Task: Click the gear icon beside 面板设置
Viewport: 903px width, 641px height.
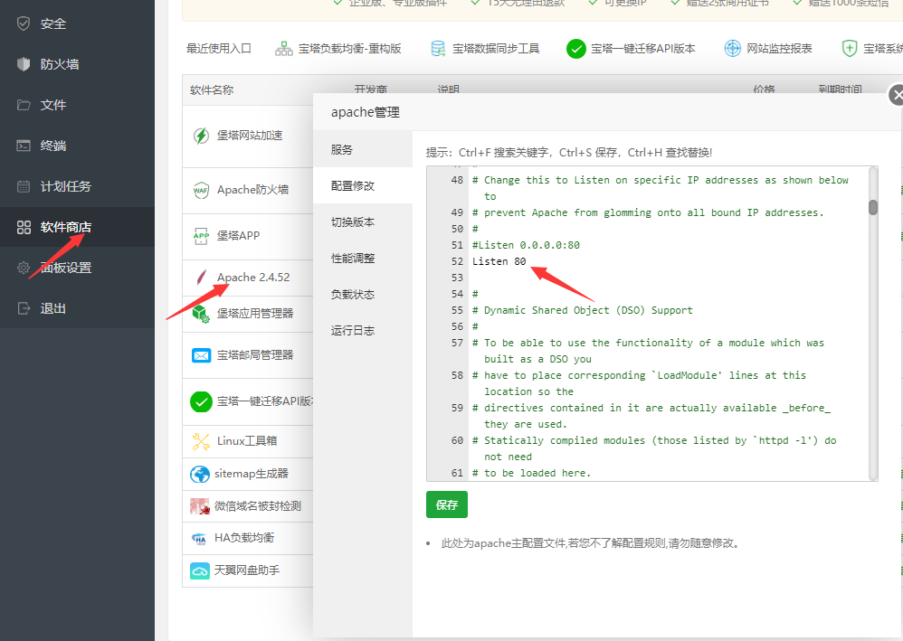Action: point(24,268)
